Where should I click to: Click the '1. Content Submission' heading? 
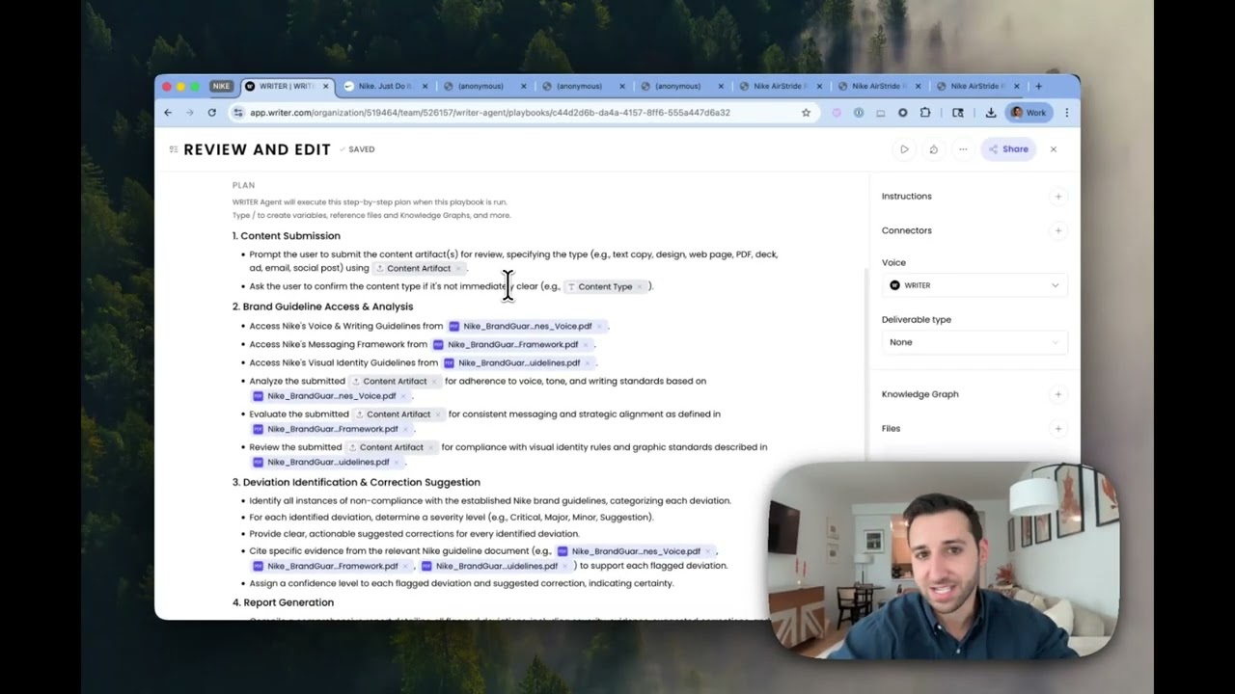click(x=286, y=236)
